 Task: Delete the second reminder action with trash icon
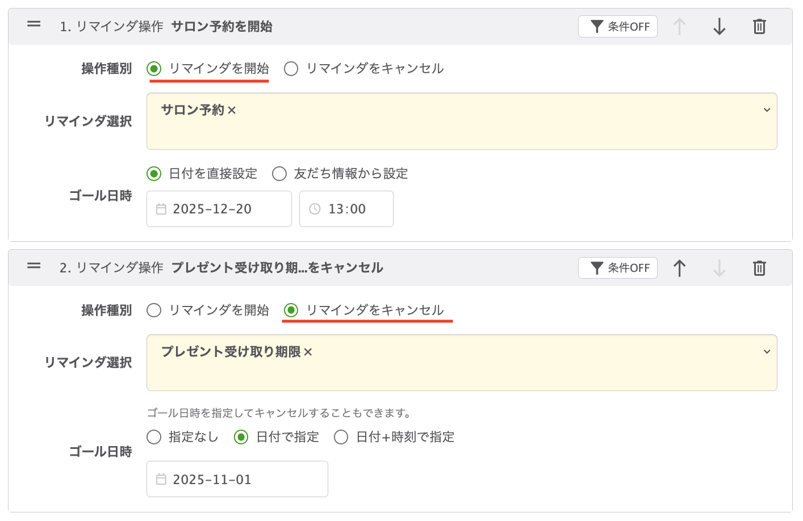point(759,268)
